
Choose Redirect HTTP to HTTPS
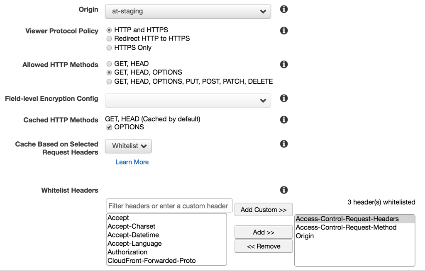[x=109, y=39]
